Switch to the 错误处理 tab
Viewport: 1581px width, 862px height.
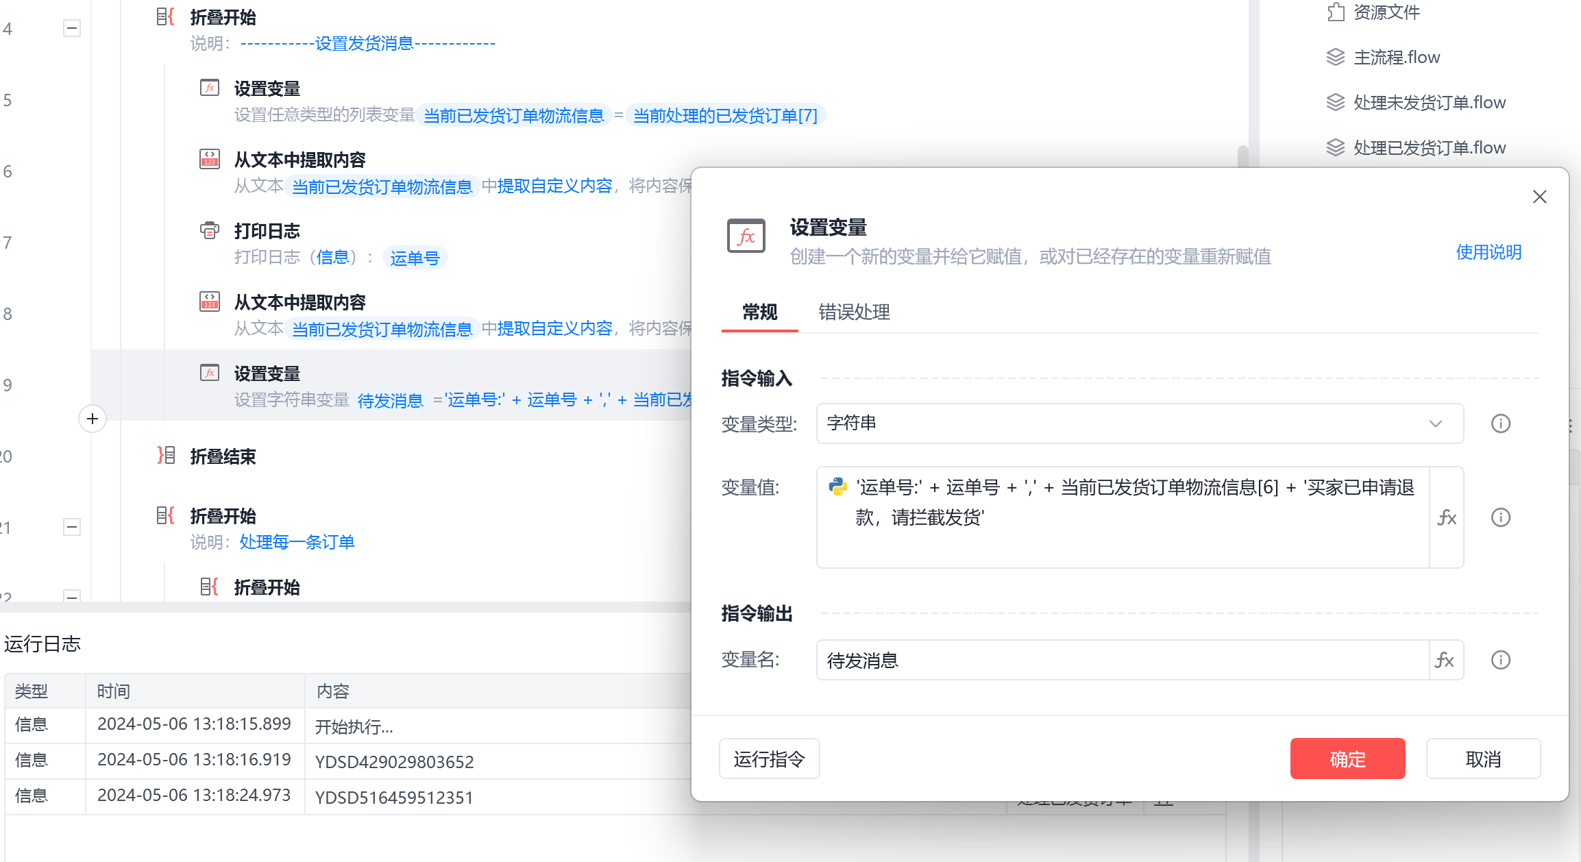coord(854,312)
